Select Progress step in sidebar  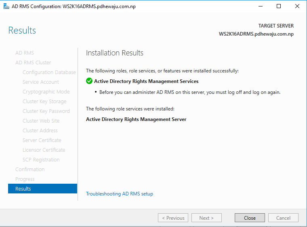click(x=25, y=179)
